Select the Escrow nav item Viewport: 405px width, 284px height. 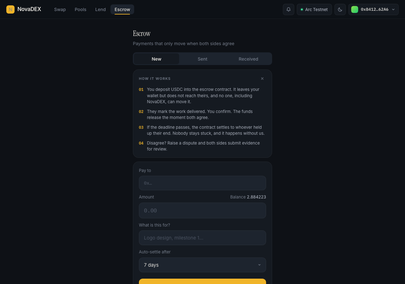pos(122,9)
